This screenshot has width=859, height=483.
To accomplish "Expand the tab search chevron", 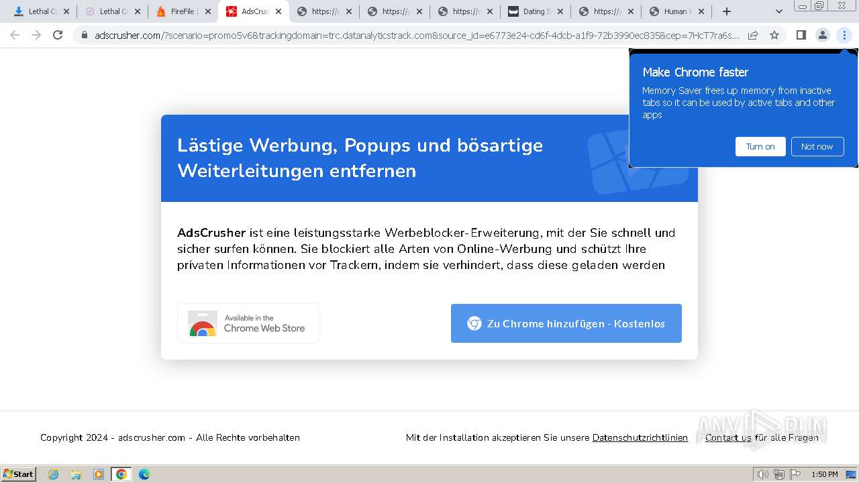I will [x=778, y=11].
